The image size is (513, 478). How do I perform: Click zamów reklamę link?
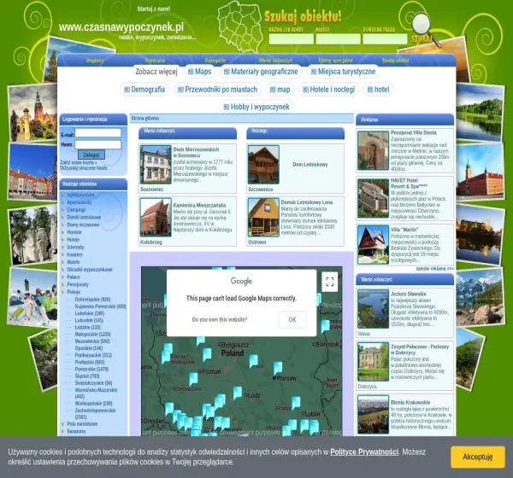coord(435,269)
